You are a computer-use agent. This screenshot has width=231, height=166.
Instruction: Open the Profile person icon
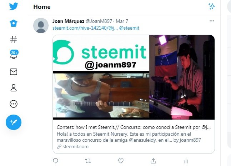point(14,88)
